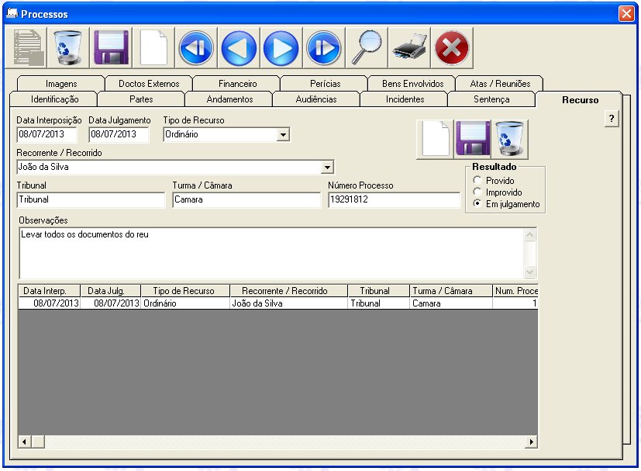Click the Tribunal text field
The height and width of the screenshot is (471, 641).
coord(91,199)
